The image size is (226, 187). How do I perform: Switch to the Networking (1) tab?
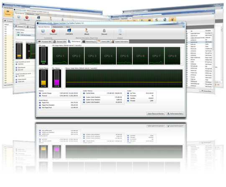click(89, 42)
